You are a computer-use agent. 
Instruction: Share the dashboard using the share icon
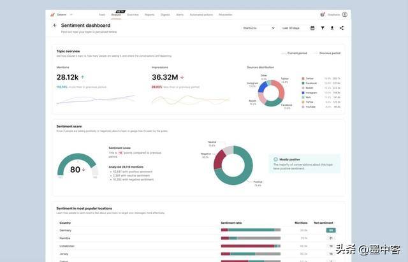coord(342,28)
